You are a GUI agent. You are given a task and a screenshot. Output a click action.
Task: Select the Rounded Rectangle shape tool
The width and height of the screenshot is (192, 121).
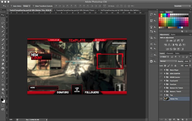[3, 85]
